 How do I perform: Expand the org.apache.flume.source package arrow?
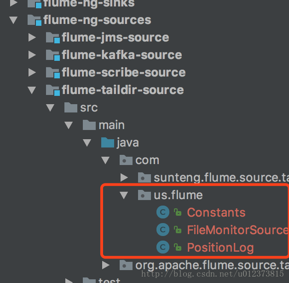[x=106, y=265]
